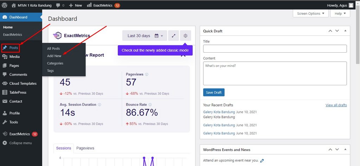Click the New button in admin bar
The width and height of the screenshot is (360, 166).
point(76,5)
